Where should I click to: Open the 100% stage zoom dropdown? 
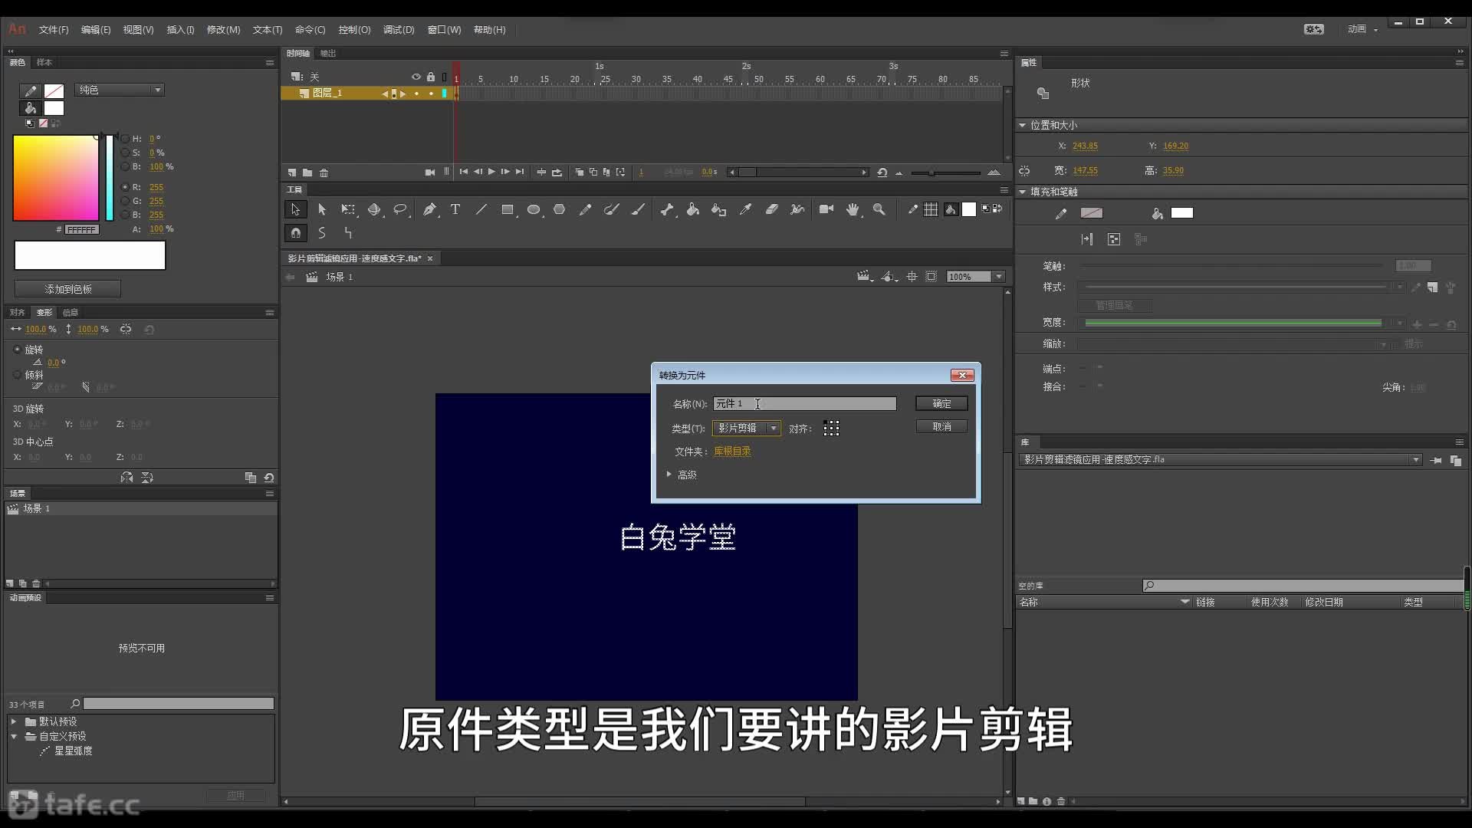[x=999, y=277]
